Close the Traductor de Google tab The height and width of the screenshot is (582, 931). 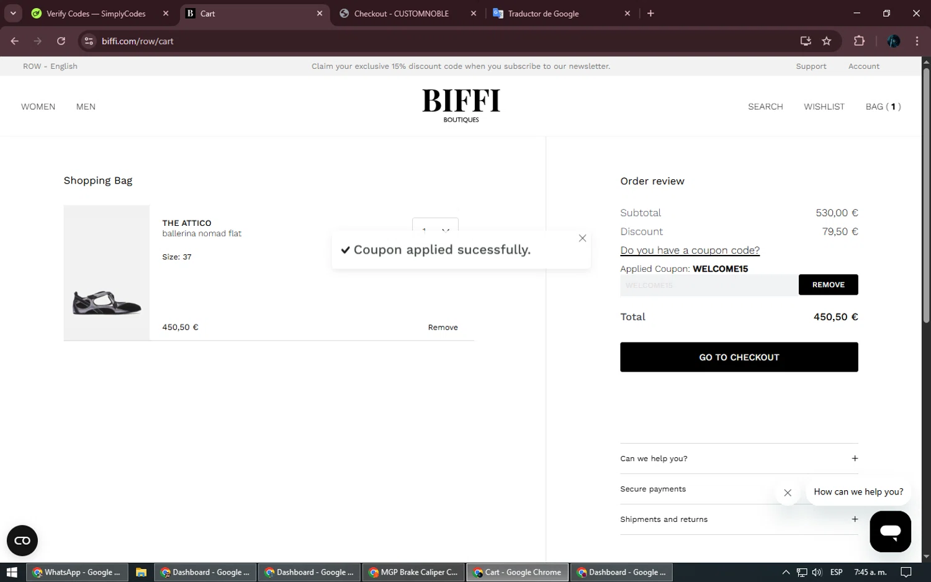(627, 13)
